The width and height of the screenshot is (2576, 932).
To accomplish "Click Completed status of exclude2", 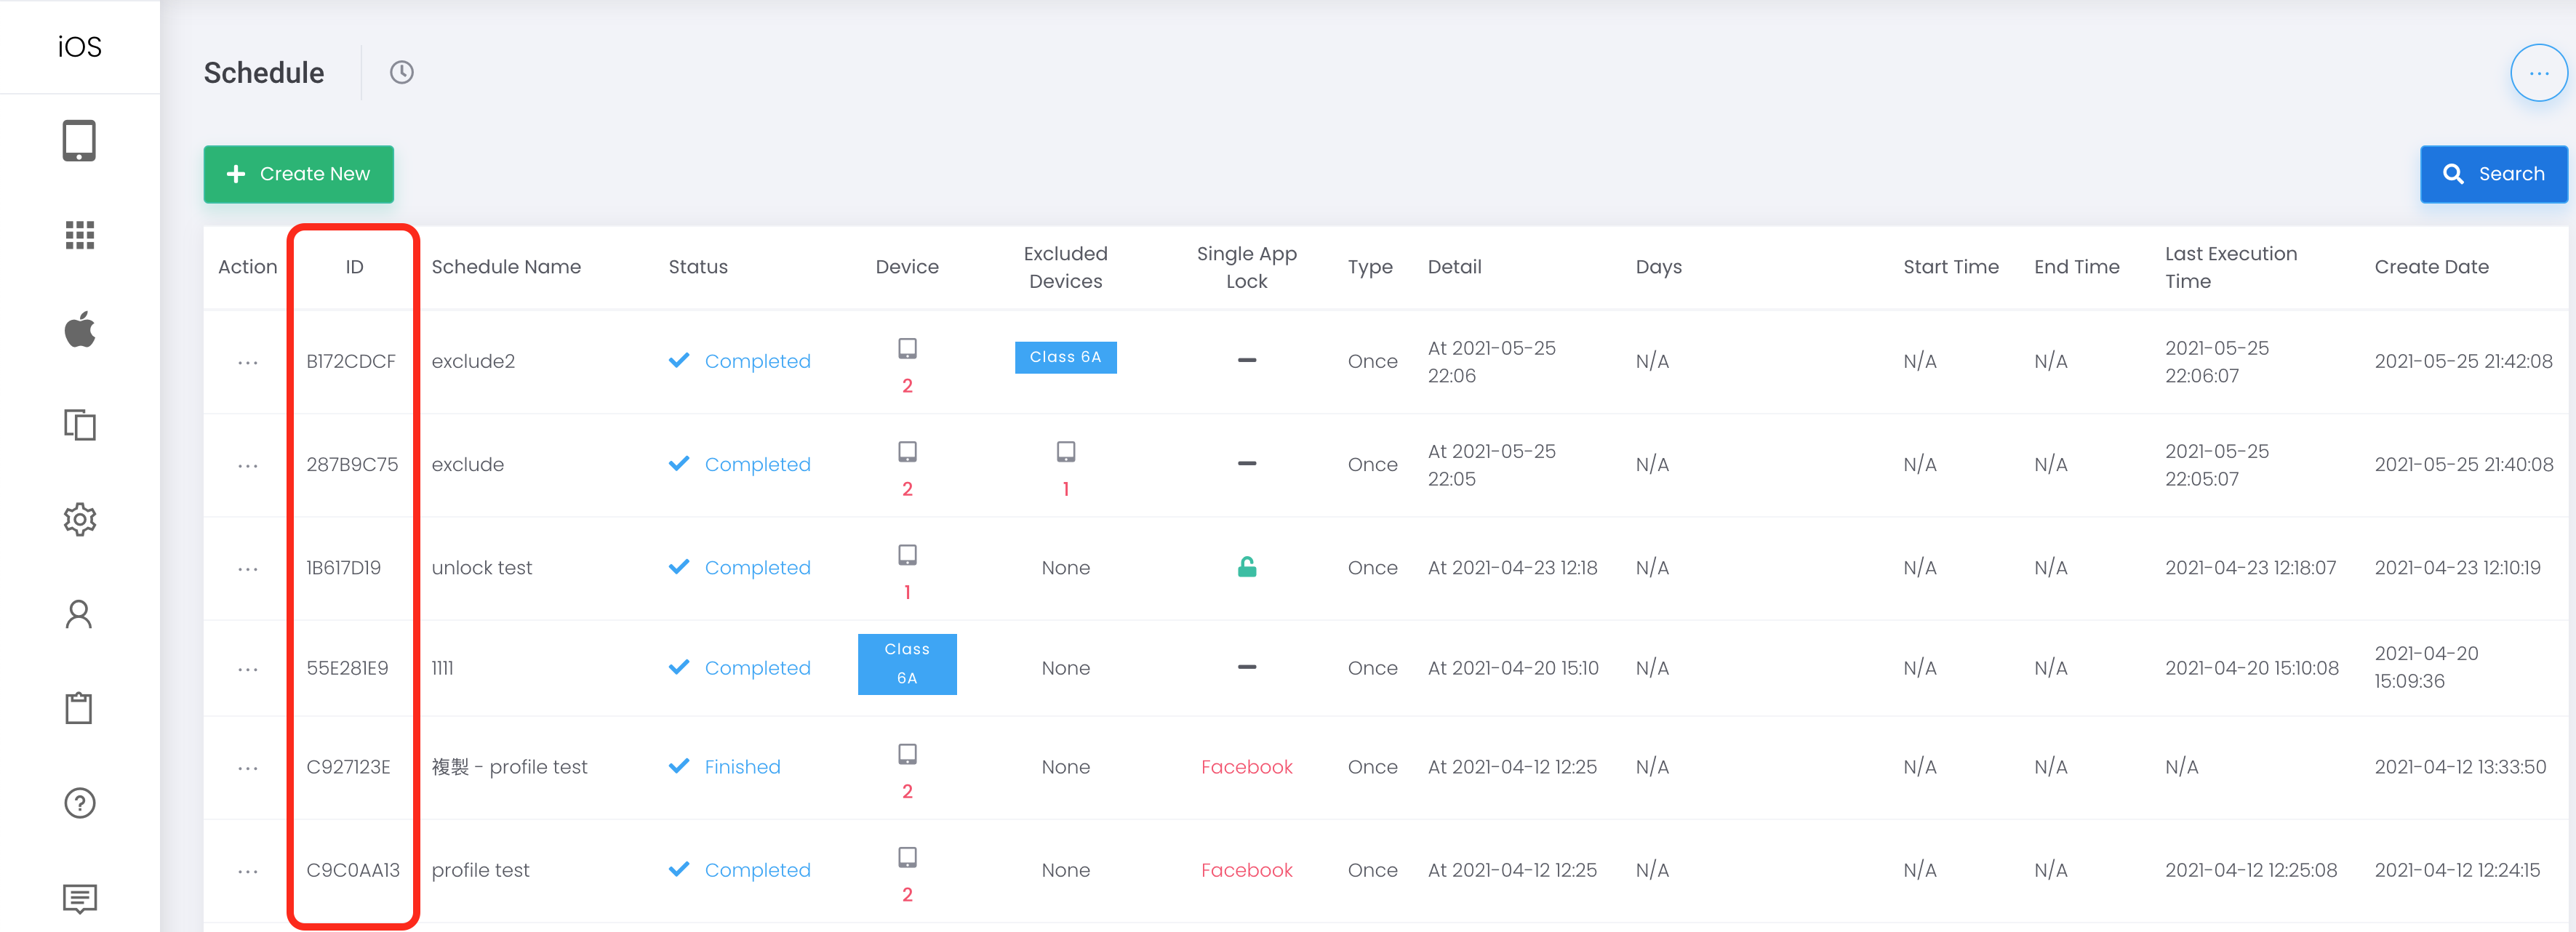I will pos(739,361).
